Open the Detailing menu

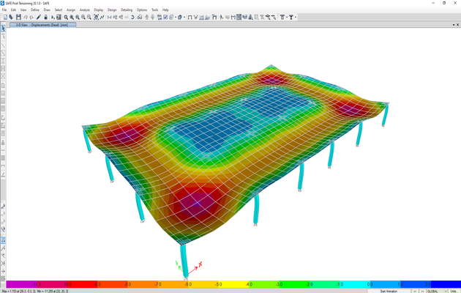pos(127,10)
